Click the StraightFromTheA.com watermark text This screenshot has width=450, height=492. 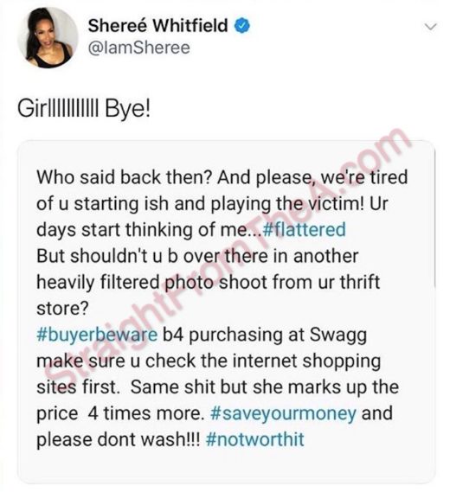(228, 259)
